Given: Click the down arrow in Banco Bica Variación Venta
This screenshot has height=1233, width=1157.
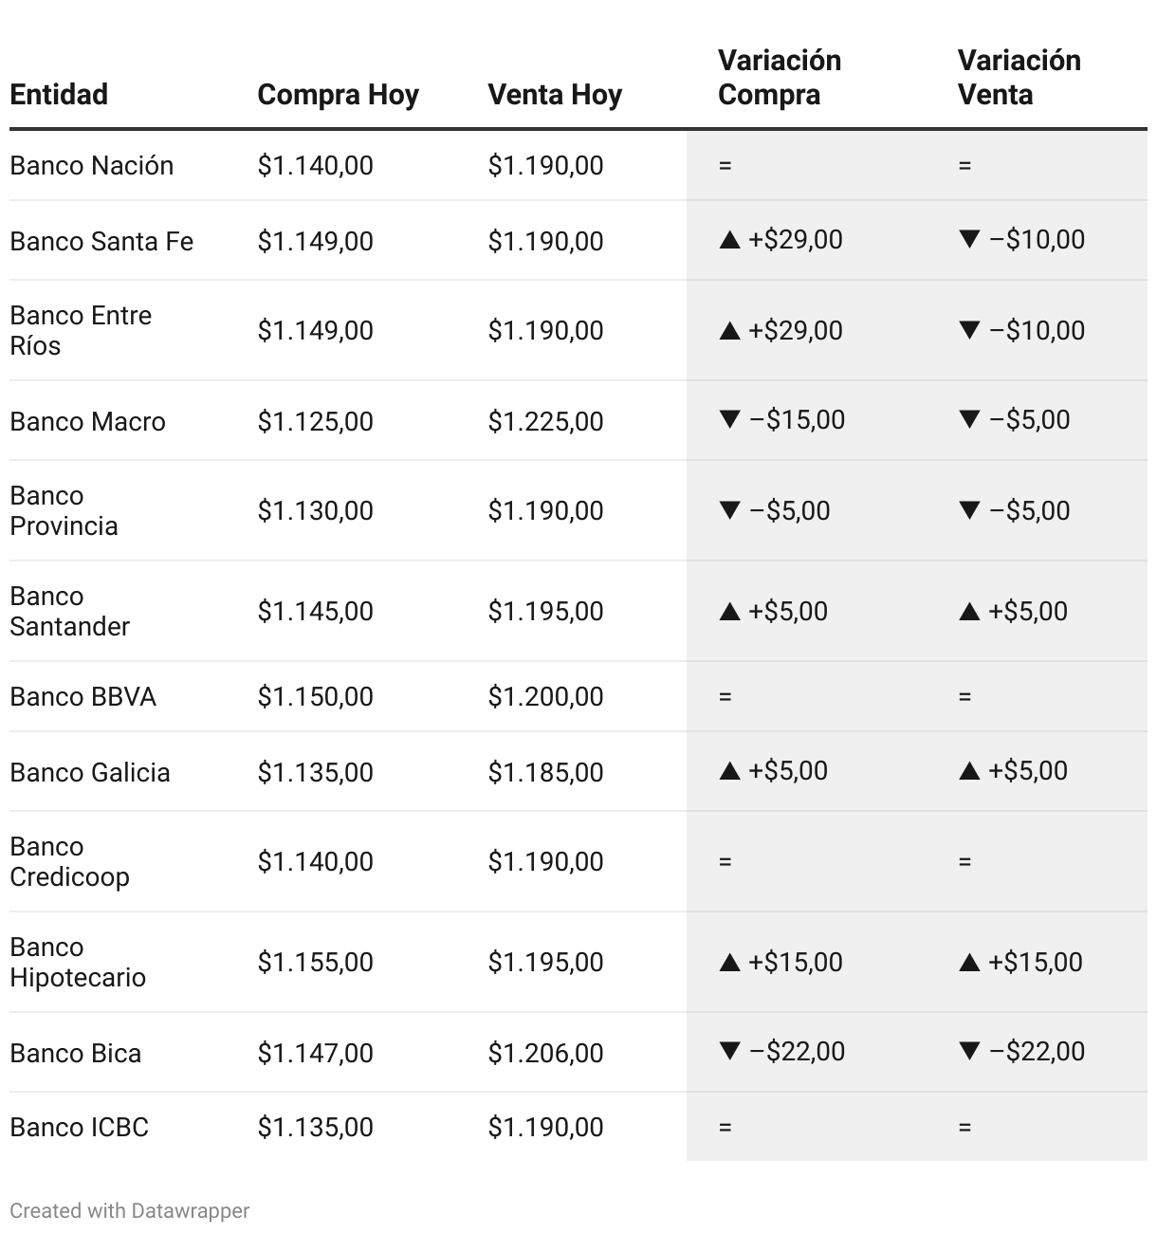Looking at the screenshot, I should point(969,1051).
